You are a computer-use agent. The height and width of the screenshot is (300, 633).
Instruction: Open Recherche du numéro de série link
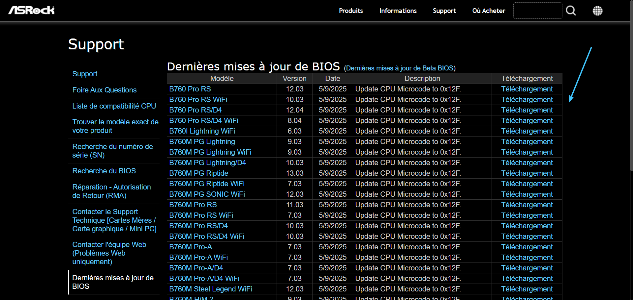112,151
